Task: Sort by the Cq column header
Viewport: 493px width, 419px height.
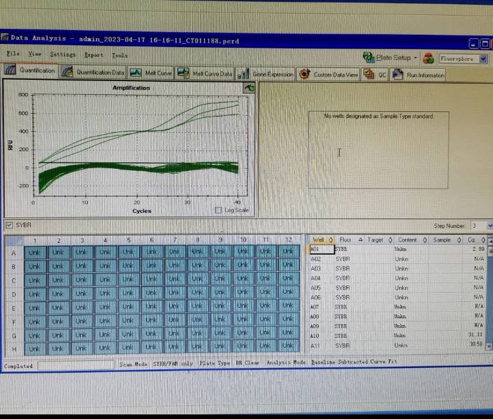Action: [x=475, y=240]
